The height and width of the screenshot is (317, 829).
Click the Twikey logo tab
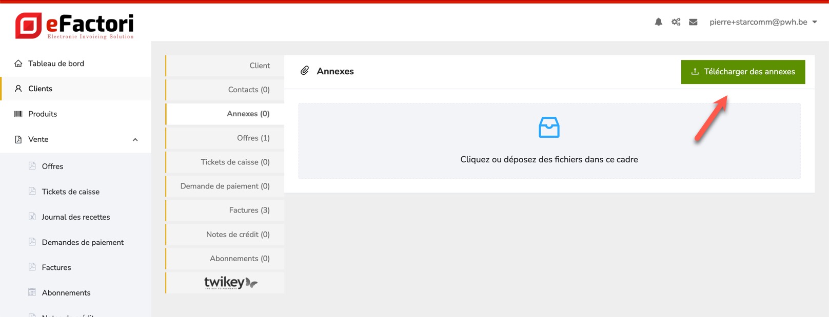(x=230, y=283)
